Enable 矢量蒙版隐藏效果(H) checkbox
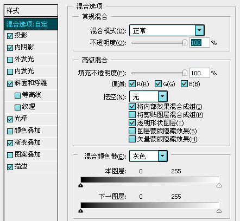Image resolution: width=240 pixels, height=221 pixels. 132,139
